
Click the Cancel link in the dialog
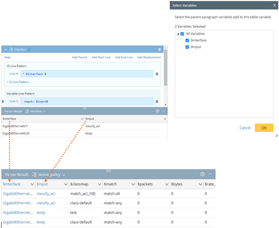pos(245,128)
